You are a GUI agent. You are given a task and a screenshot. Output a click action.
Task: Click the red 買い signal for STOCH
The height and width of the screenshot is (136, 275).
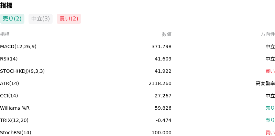pyautogui.click(x=270, y=71)
